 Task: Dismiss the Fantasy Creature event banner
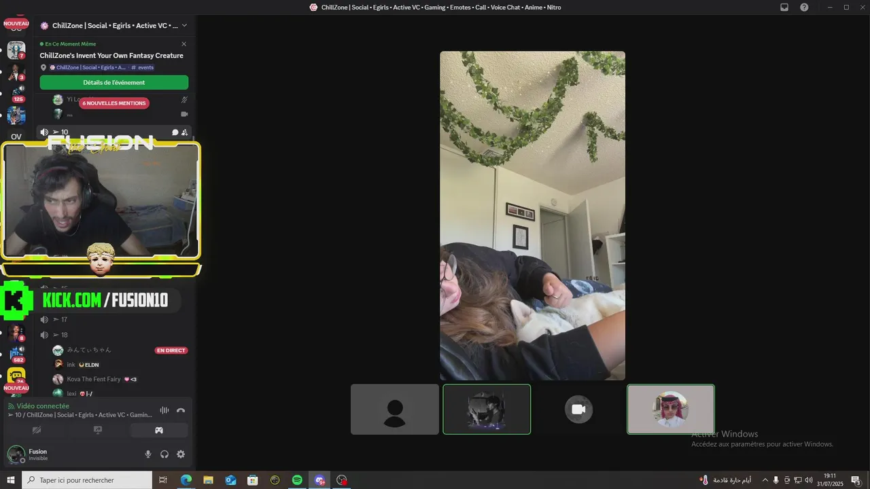(184, 44)
